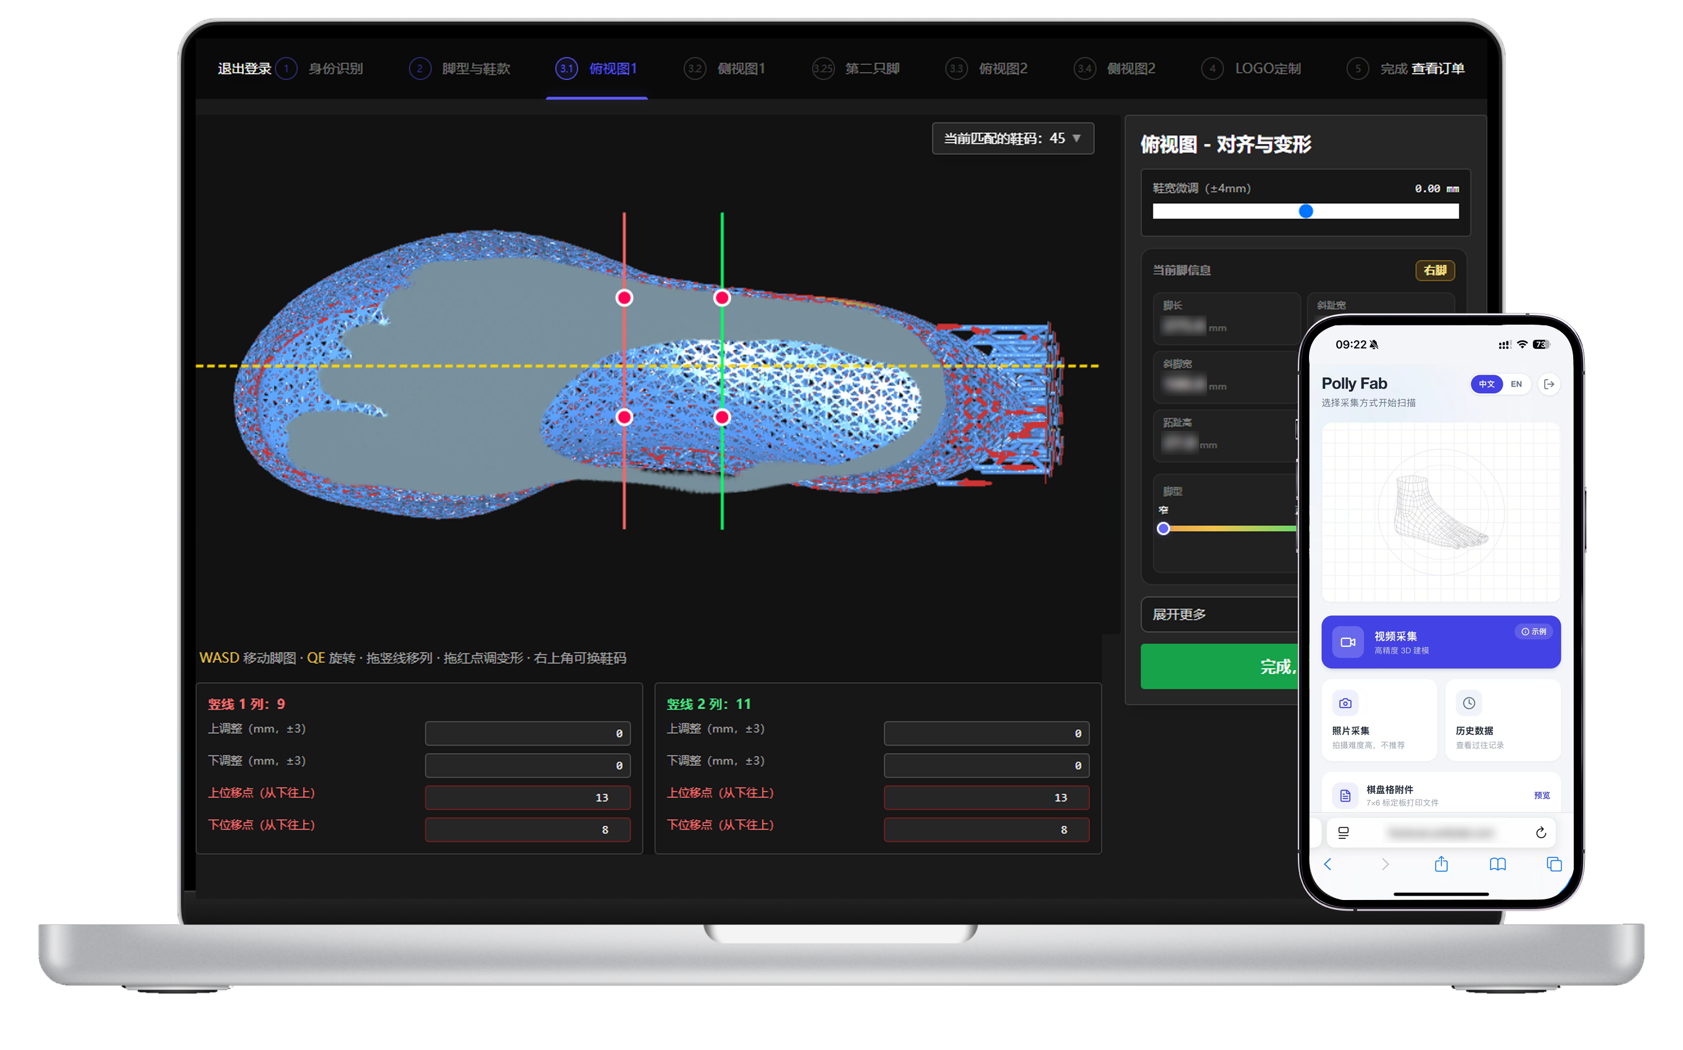Tap the logout icon in Polly Fab header

(1549, 384)
